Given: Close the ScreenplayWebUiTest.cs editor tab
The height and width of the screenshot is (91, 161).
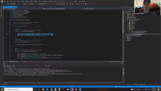Looking at the screenshot, I should point(16,7).
